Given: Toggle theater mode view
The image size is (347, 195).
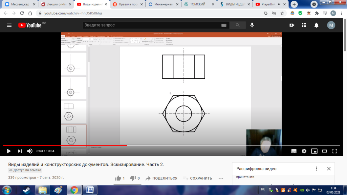Looking at the screenshot, I should [324, 151].
